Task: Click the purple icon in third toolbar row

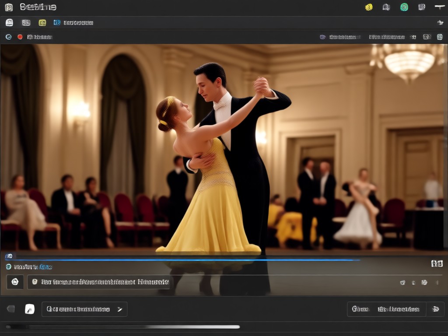Action: pos(322,37)
